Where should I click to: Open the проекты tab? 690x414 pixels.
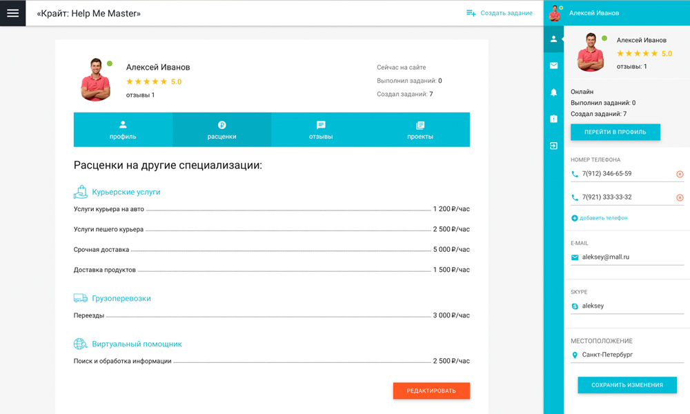(x=420, y=130)
